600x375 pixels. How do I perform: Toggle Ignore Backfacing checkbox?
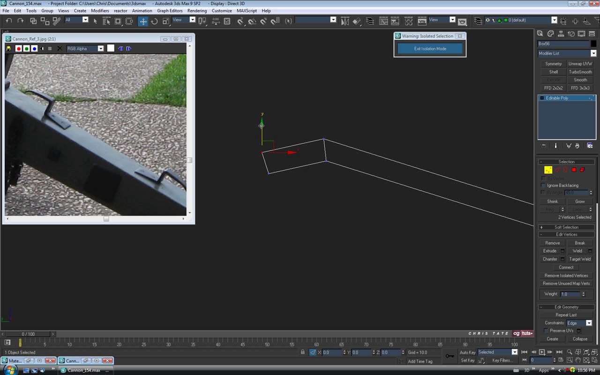click(544, 185)
